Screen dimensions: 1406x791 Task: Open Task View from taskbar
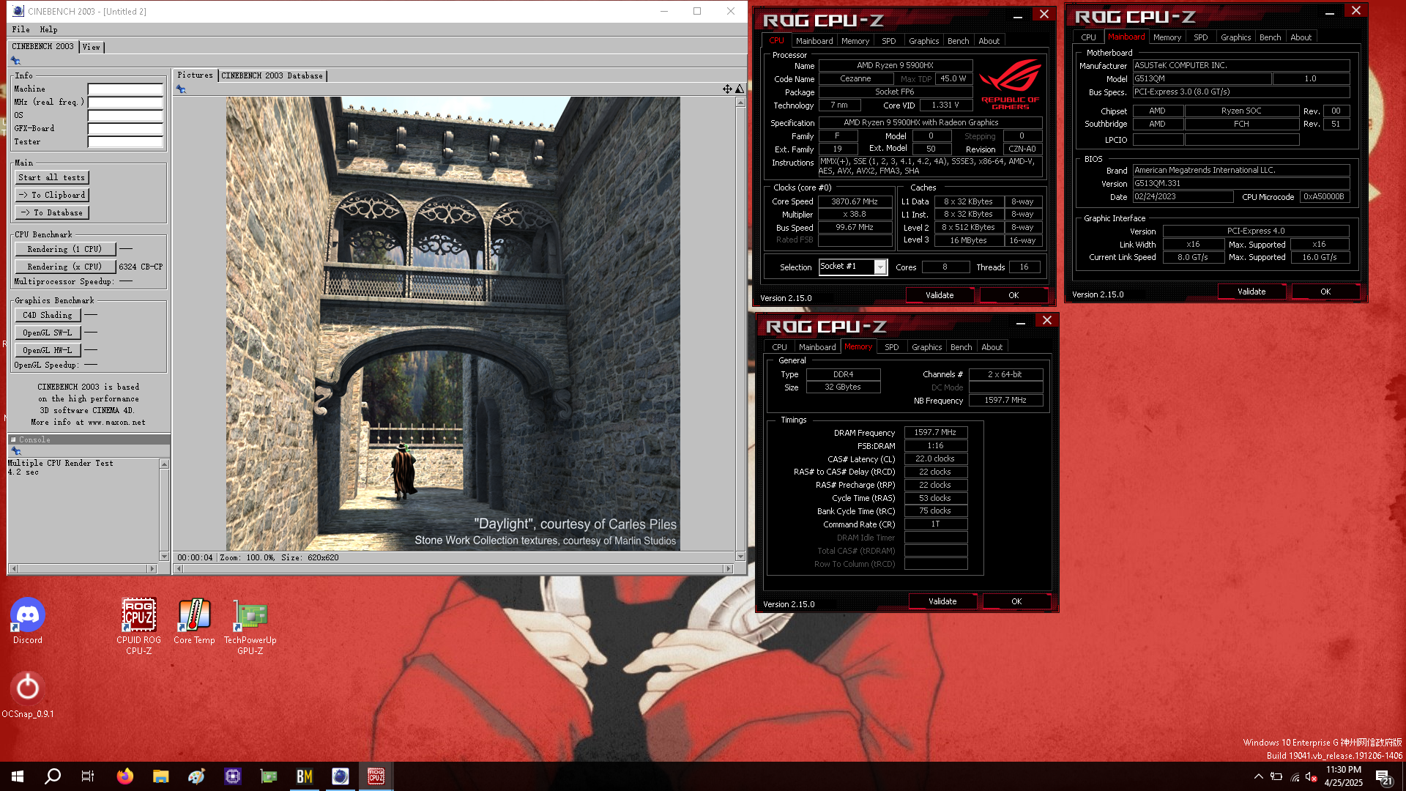(88, 776)
